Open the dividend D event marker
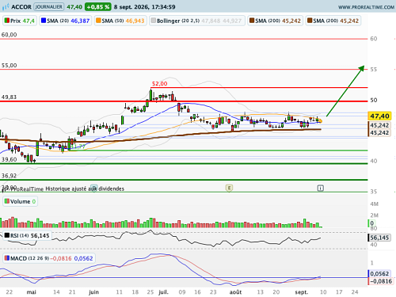The image size is (396, 297). tap(94, 188)
